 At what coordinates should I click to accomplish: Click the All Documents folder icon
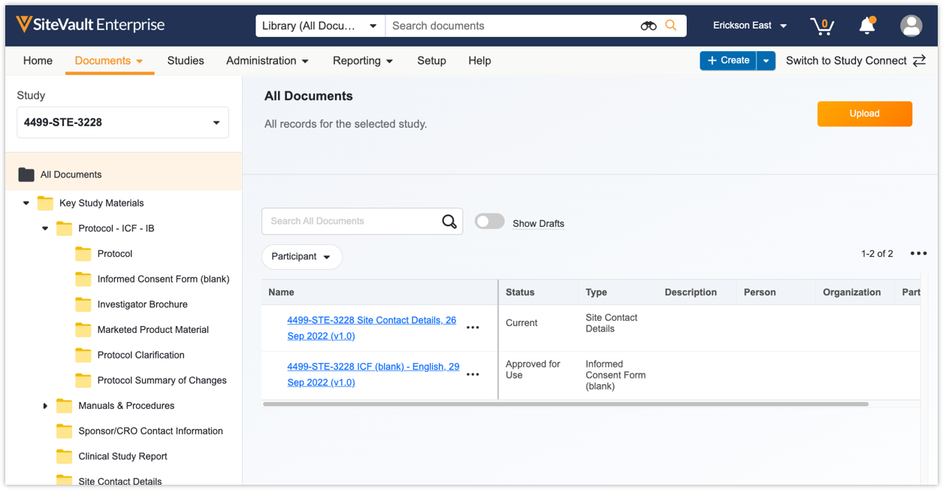[26, 174]
